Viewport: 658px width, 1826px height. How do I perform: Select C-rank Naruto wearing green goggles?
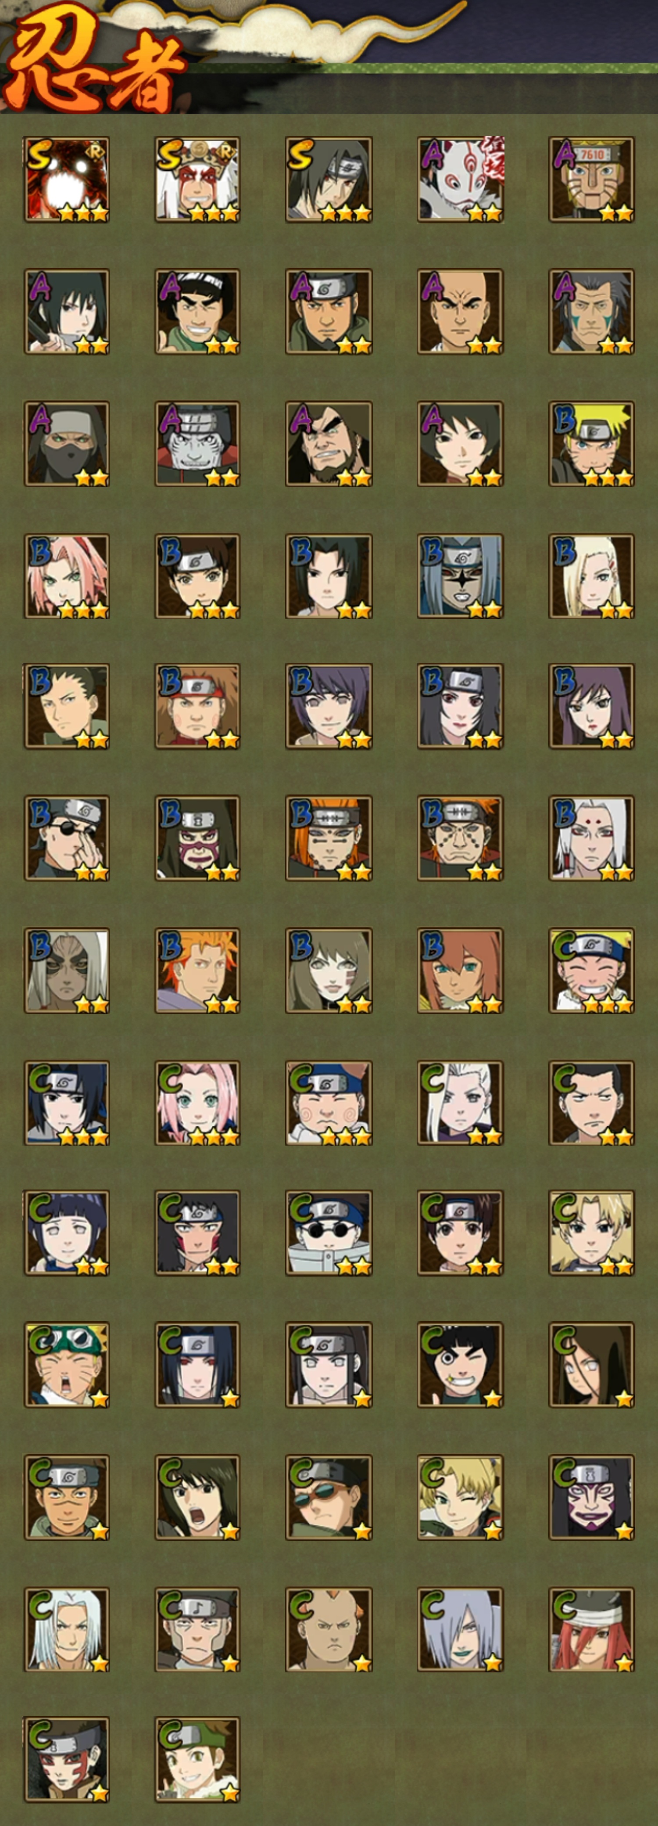coord(67,1365)
